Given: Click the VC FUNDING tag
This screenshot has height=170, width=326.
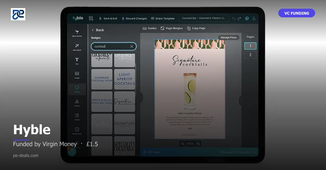Looking at the screenshot, I should pyautogui.click(x=297, y=13).
